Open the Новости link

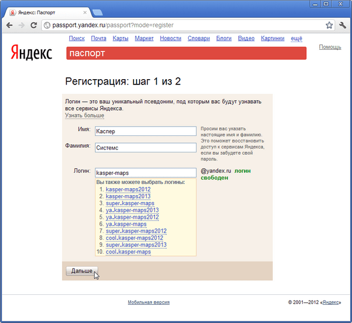171,38
